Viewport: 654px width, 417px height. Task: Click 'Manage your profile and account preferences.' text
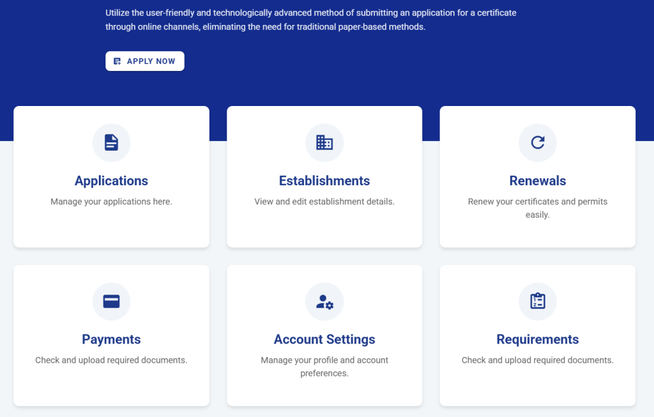click(x=324, y=367)
